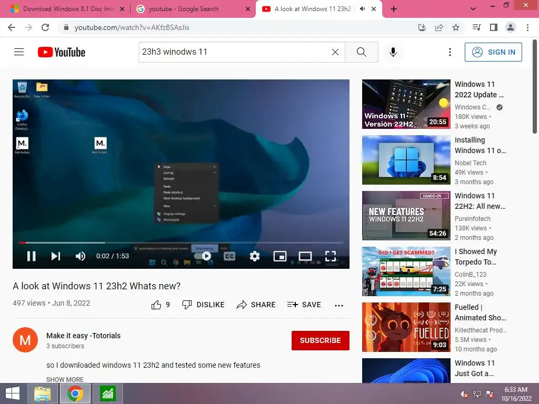Open media control button in toolbar
The height and width of the screenshot is (404, 539).
pos(477,27)
